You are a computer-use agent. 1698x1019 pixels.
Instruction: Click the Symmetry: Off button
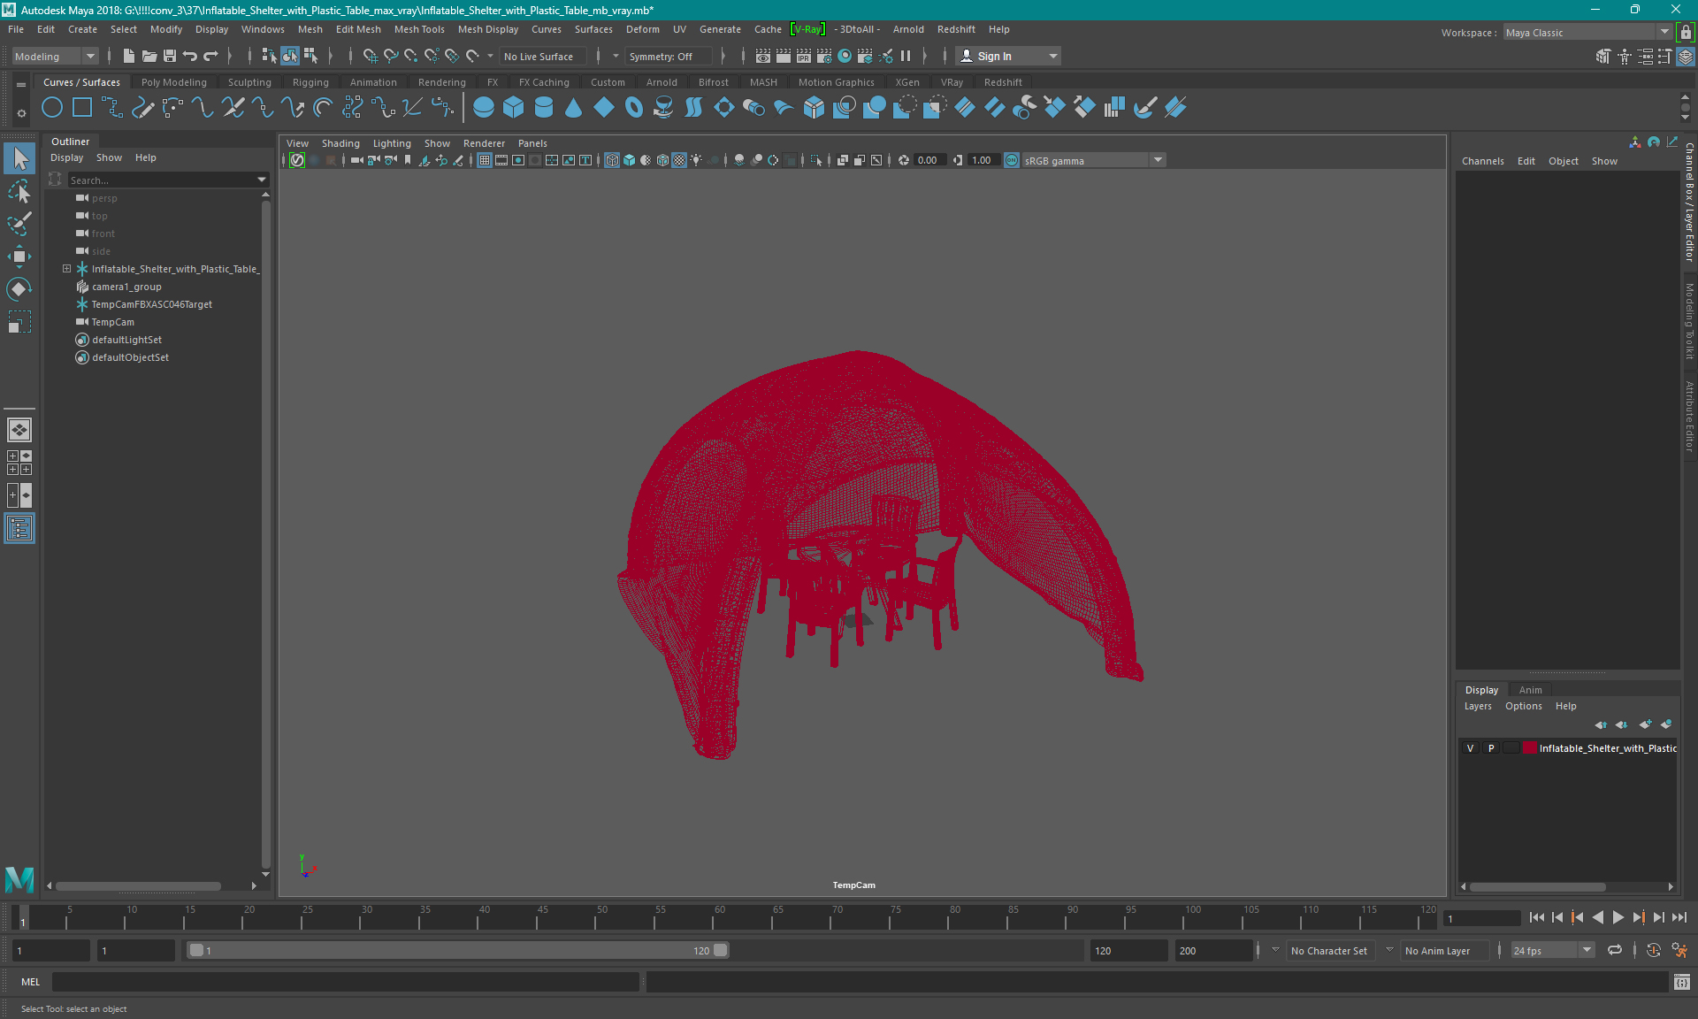pyautogui.click(x=669, y=56)
